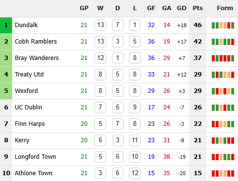Open the Cobh Ramblers team link

[x=36, y=42]
